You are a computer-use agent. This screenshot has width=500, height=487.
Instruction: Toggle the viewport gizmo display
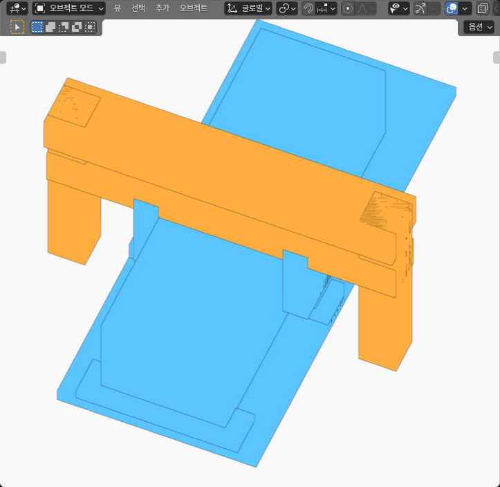[x=420, y=8]
